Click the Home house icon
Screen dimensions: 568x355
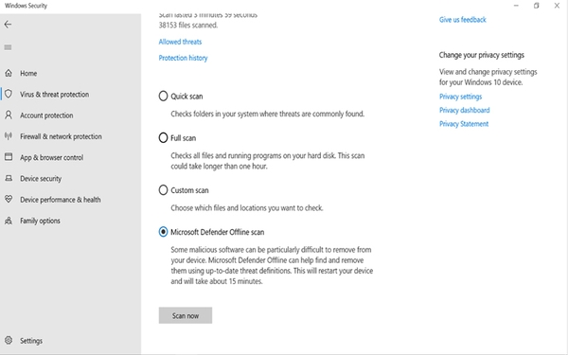(9, 73)
